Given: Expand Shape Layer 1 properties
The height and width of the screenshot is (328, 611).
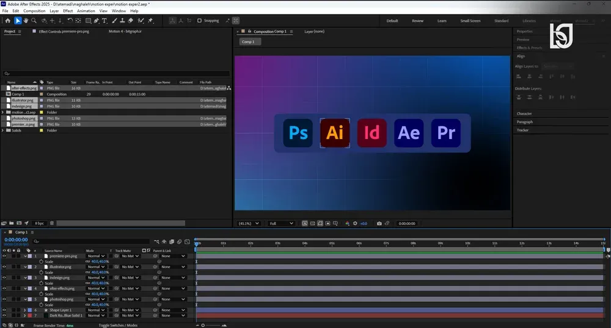Looking at the screenshot, I should click(x=25, y=310).
